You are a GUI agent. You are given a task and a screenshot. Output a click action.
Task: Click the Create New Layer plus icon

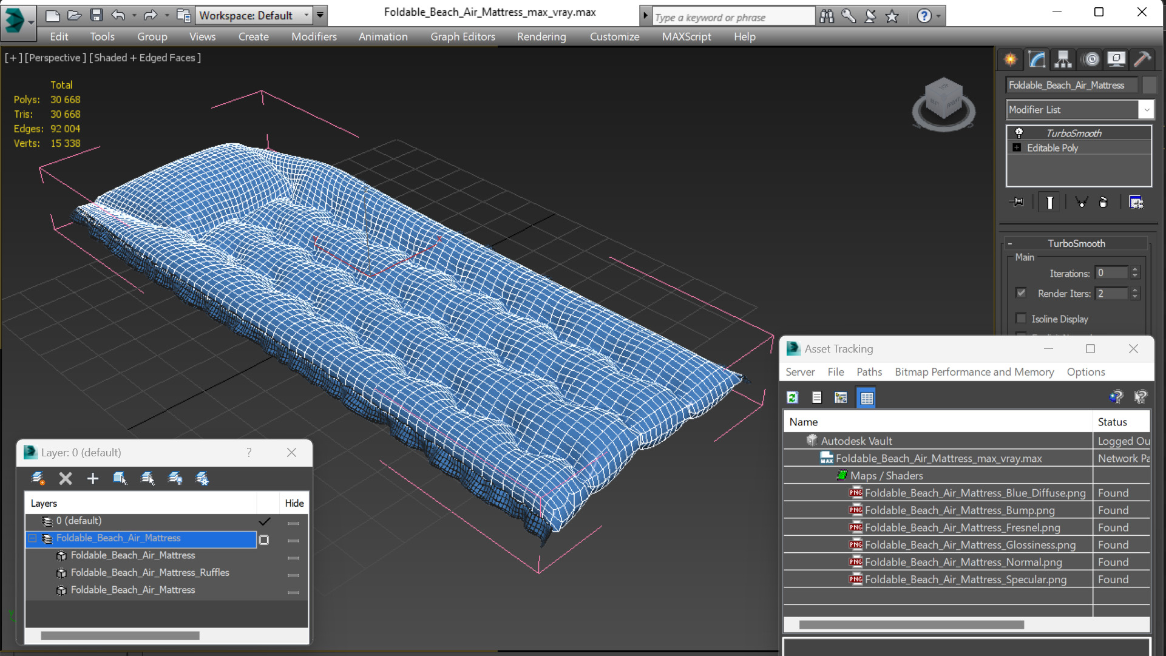(92, 479)
